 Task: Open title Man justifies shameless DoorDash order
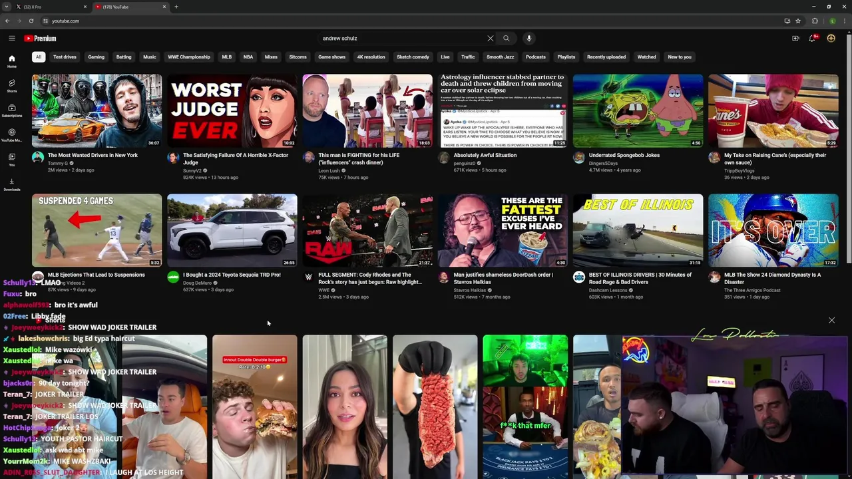point(503,278)
